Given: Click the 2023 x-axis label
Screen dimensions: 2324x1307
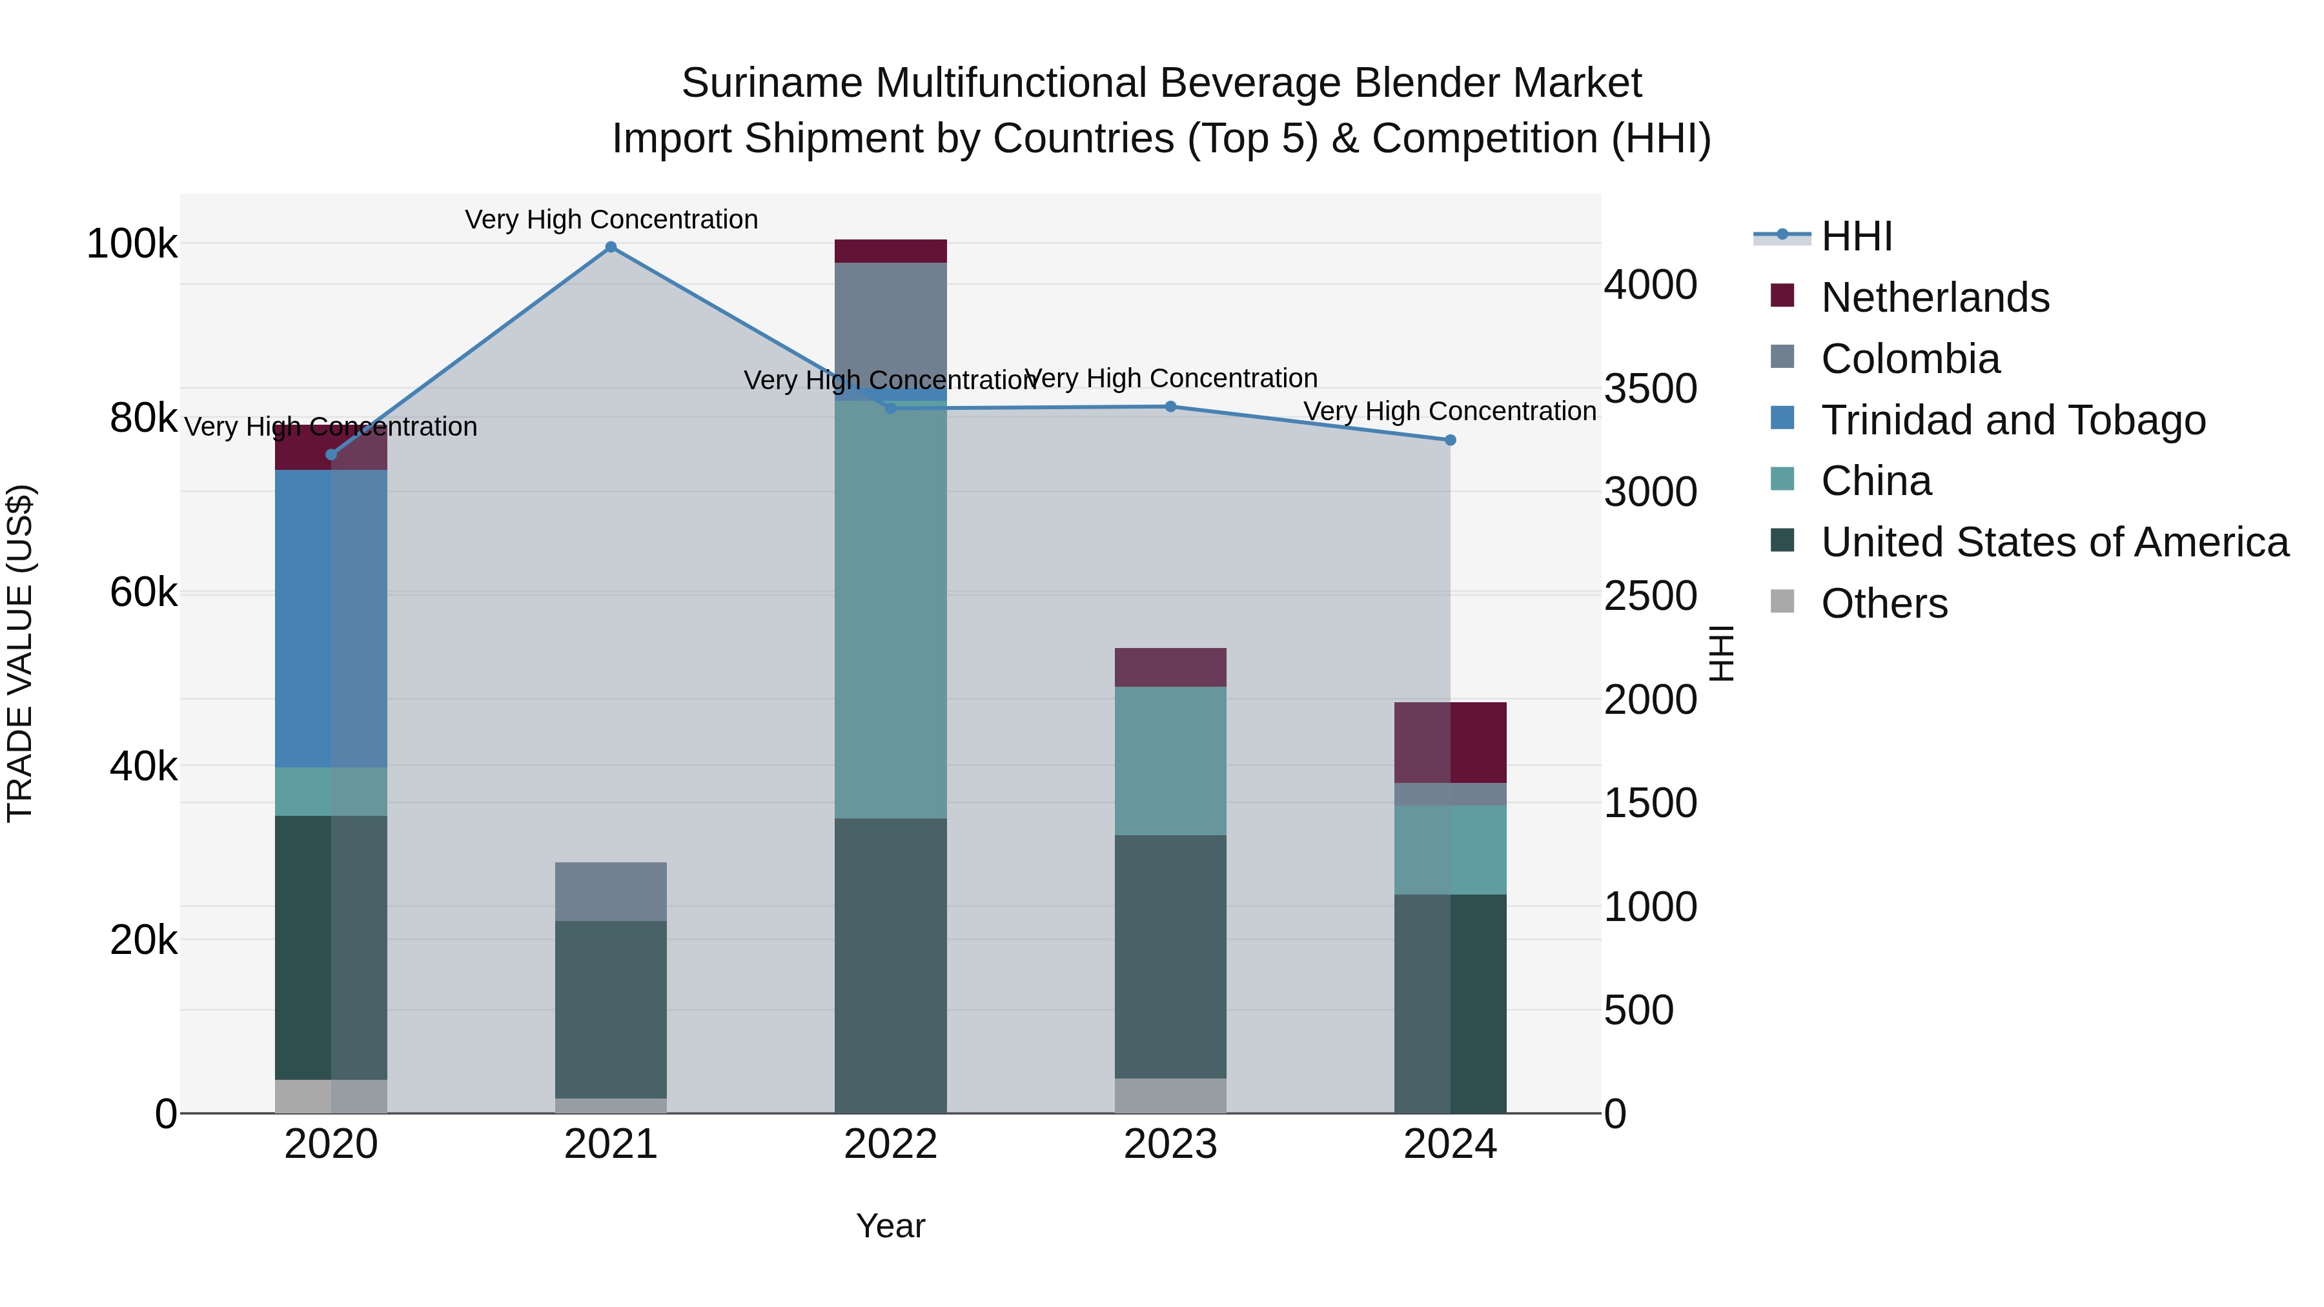Looking at the screenshot, I should 1171,1144.
